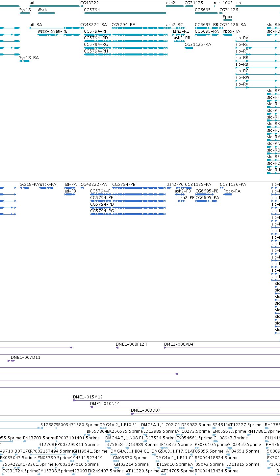Select protein atl-PB

(70, 191)
